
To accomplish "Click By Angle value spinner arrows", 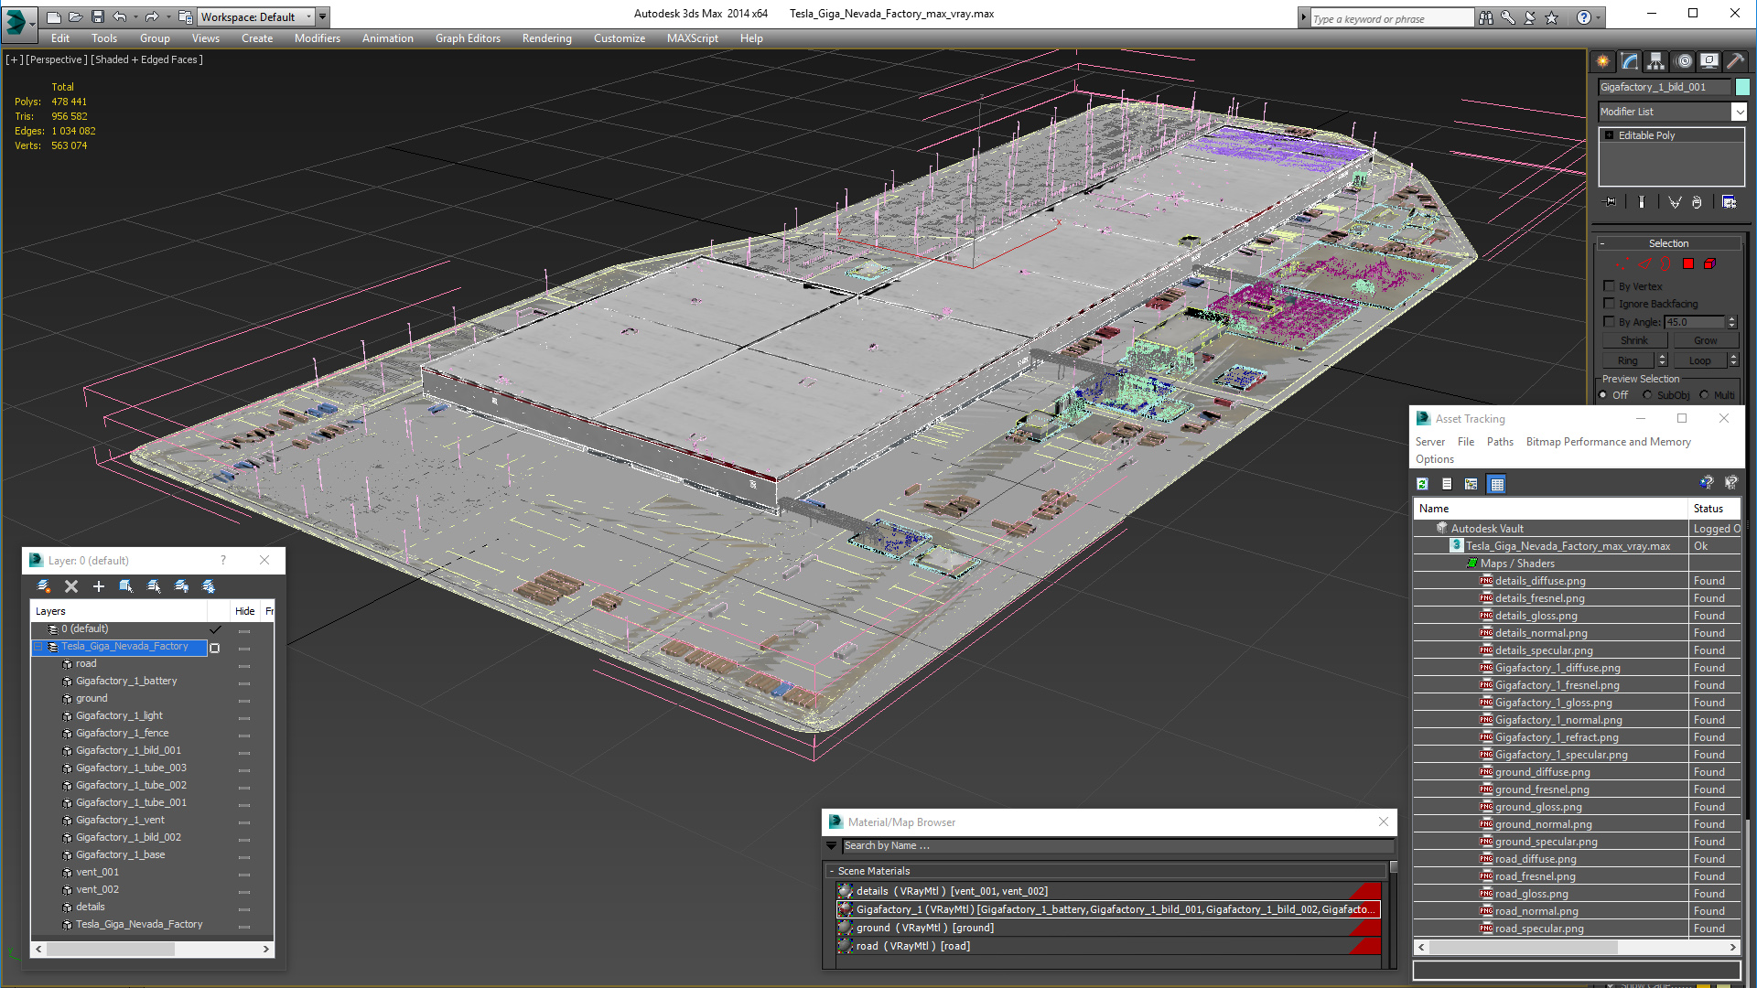I will pyautogui.click(x=1731, y=322).
